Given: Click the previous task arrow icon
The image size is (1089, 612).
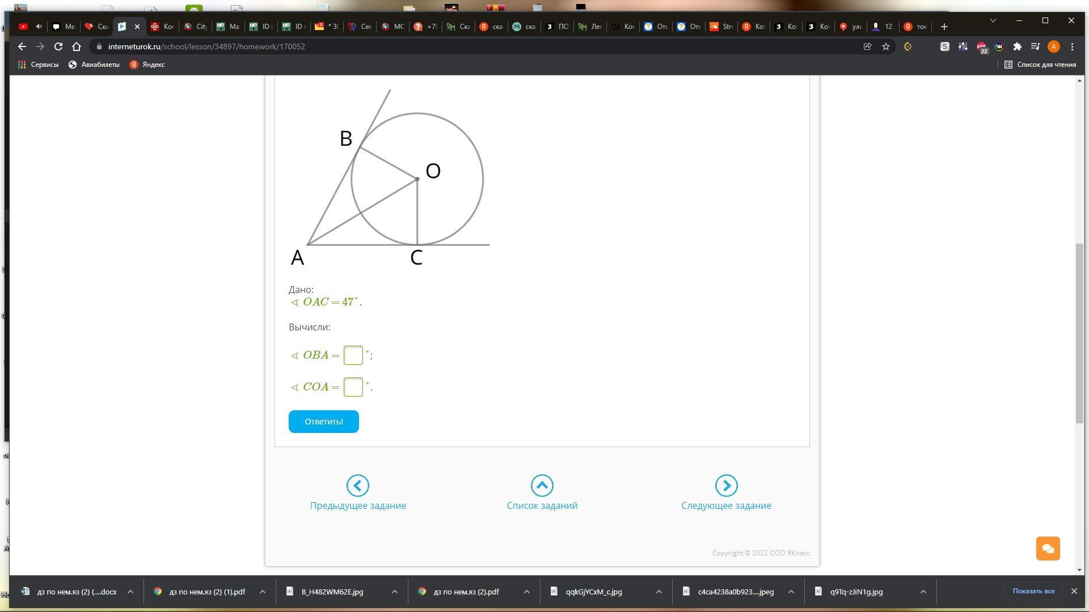Looking at the screenshot, I should click(357, 486).
